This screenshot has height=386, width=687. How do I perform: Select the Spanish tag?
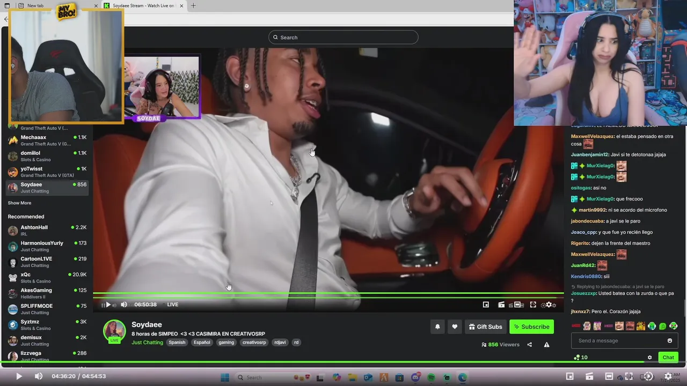[x=177, y=342]
